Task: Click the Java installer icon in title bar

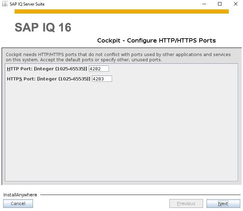Action: coord(5,4)
